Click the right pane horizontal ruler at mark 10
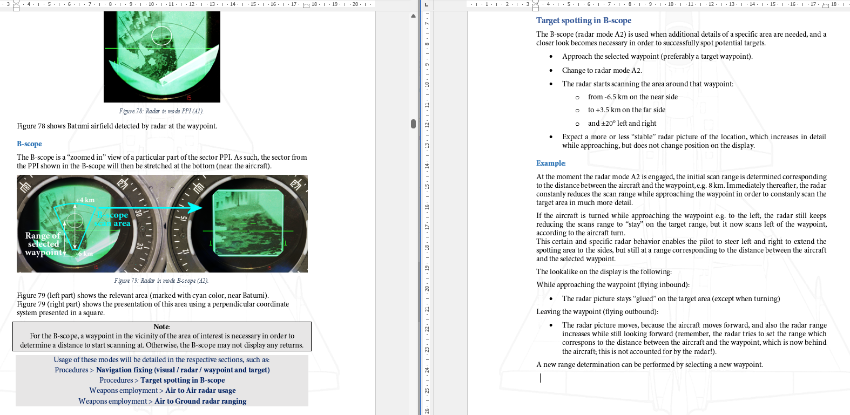850x415 pixels. click(670, 4)
